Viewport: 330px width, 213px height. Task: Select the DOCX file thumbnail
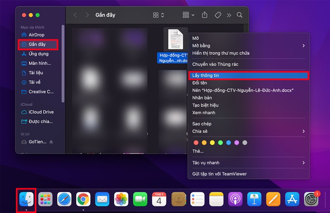(x=176, y=39)
